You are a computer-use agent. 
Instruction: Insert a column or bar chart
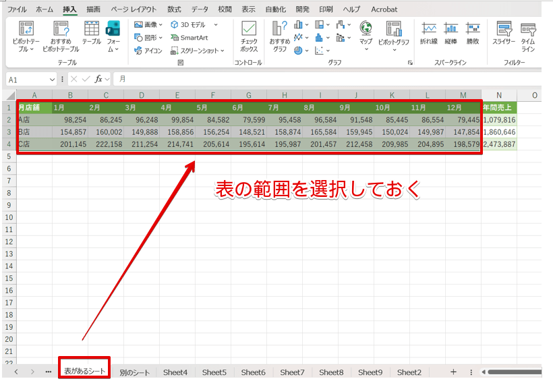[x=301, y=25]
